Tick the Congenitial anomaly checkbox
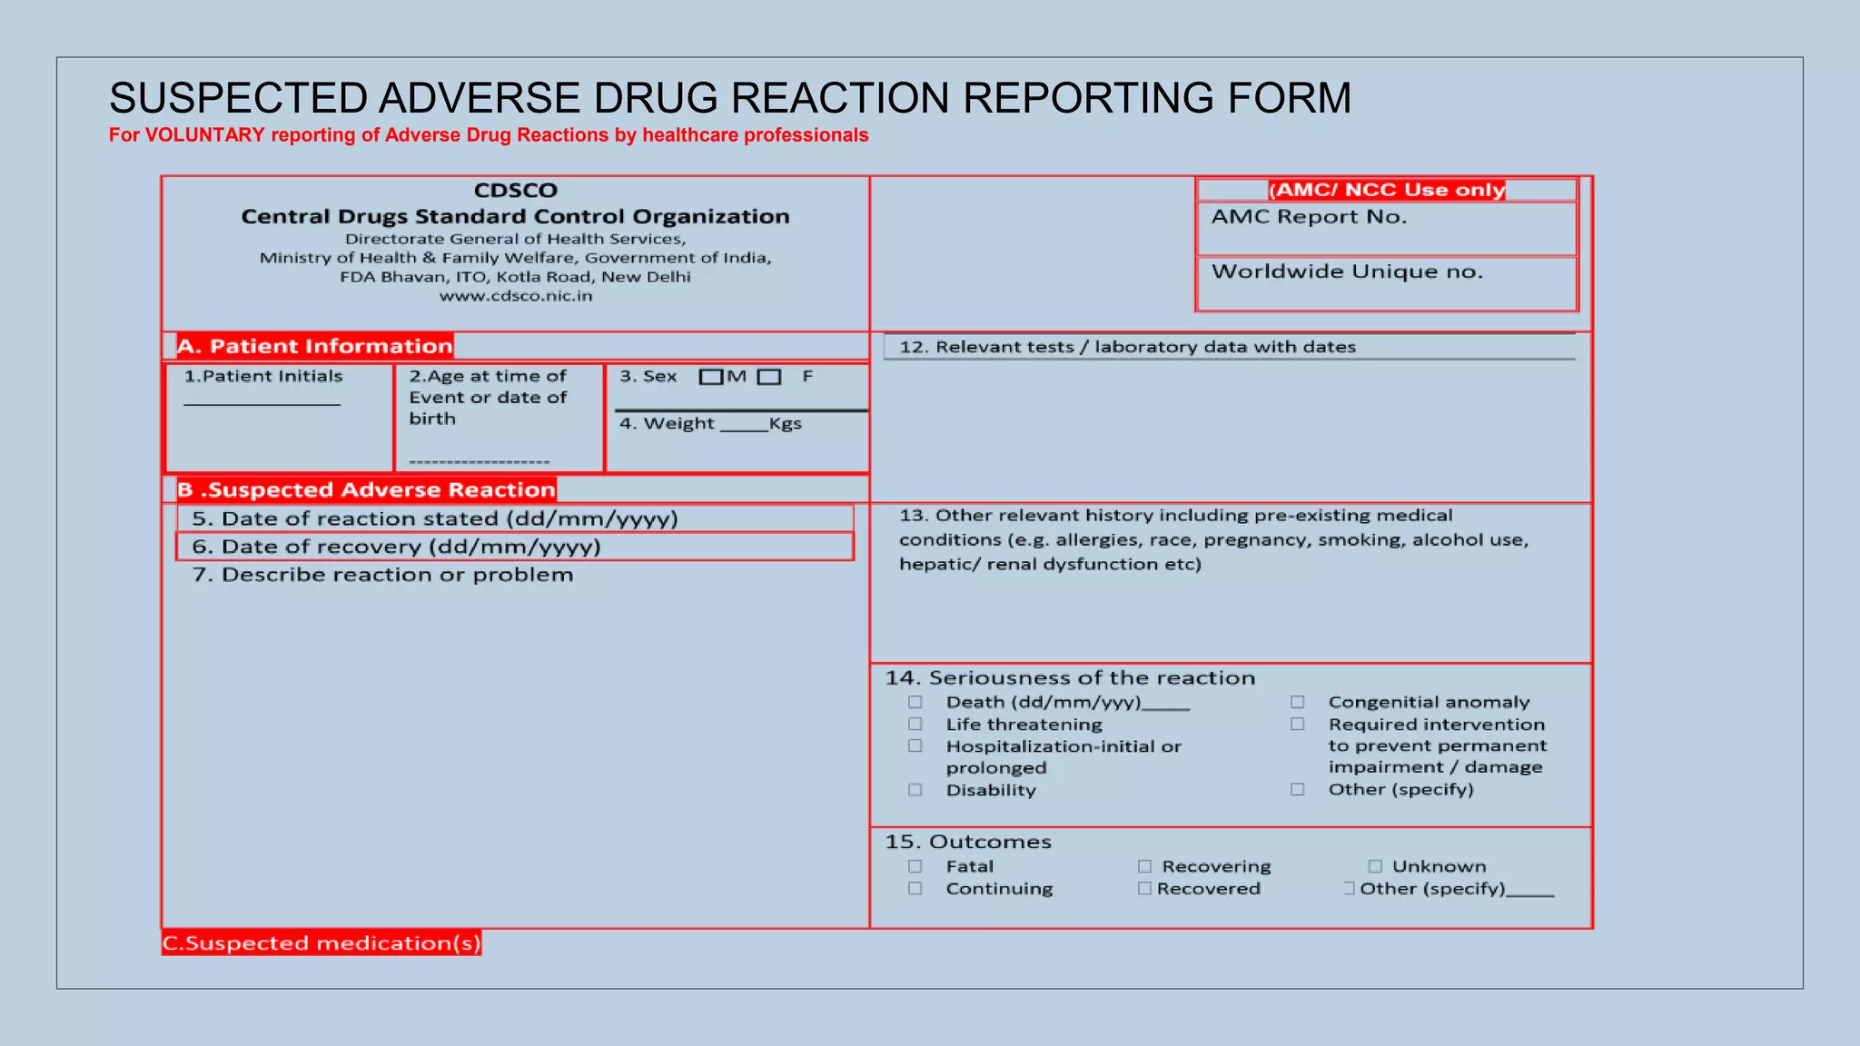1860x1046 pixels. pos(1298,703)
